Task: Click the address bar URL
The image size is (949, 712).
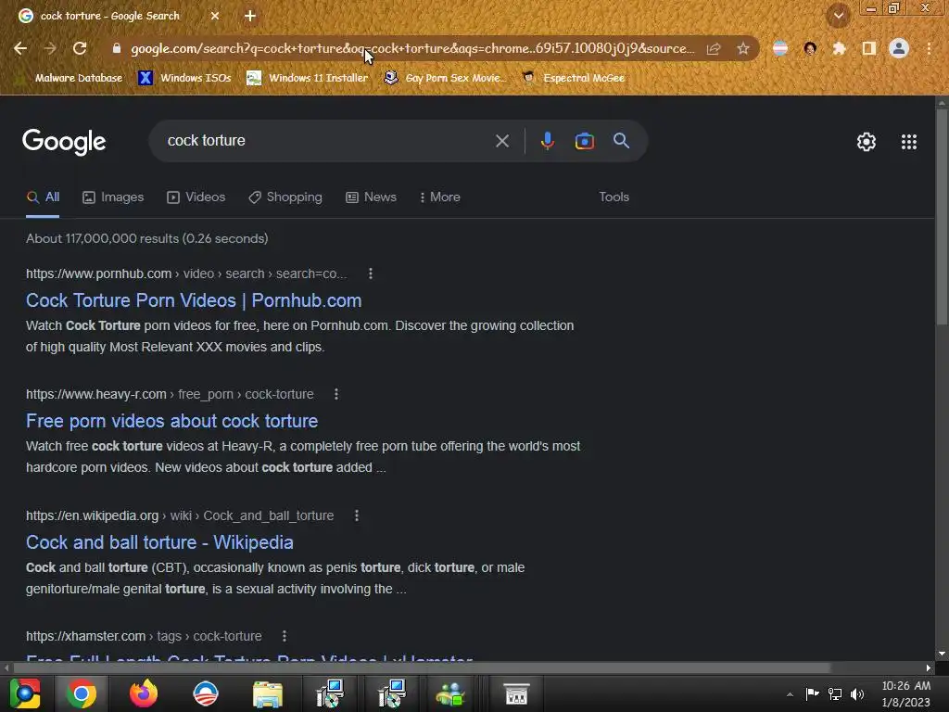Action: pyautogui.click(x=411, y=48)
